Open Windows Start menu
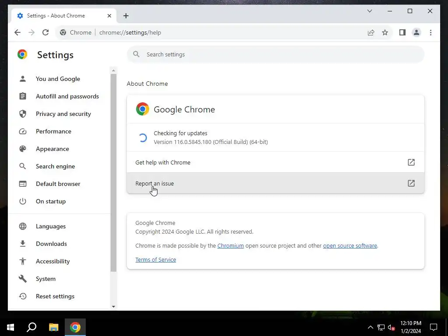The image size is (448, 336). pyautogui.click(x=10, y=327)
